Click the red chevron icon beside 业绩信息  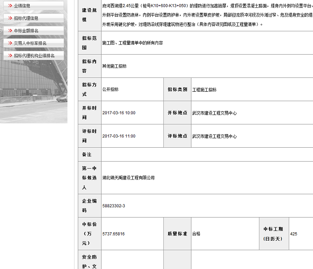pyautogui.click(x=9, y=6)
